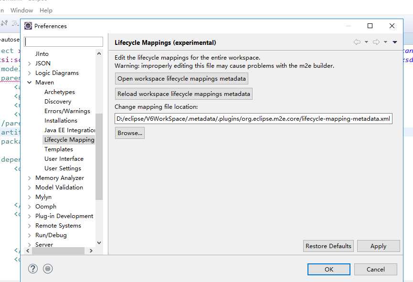Select Run/Debug preferences item

click(x=51, y=235)
